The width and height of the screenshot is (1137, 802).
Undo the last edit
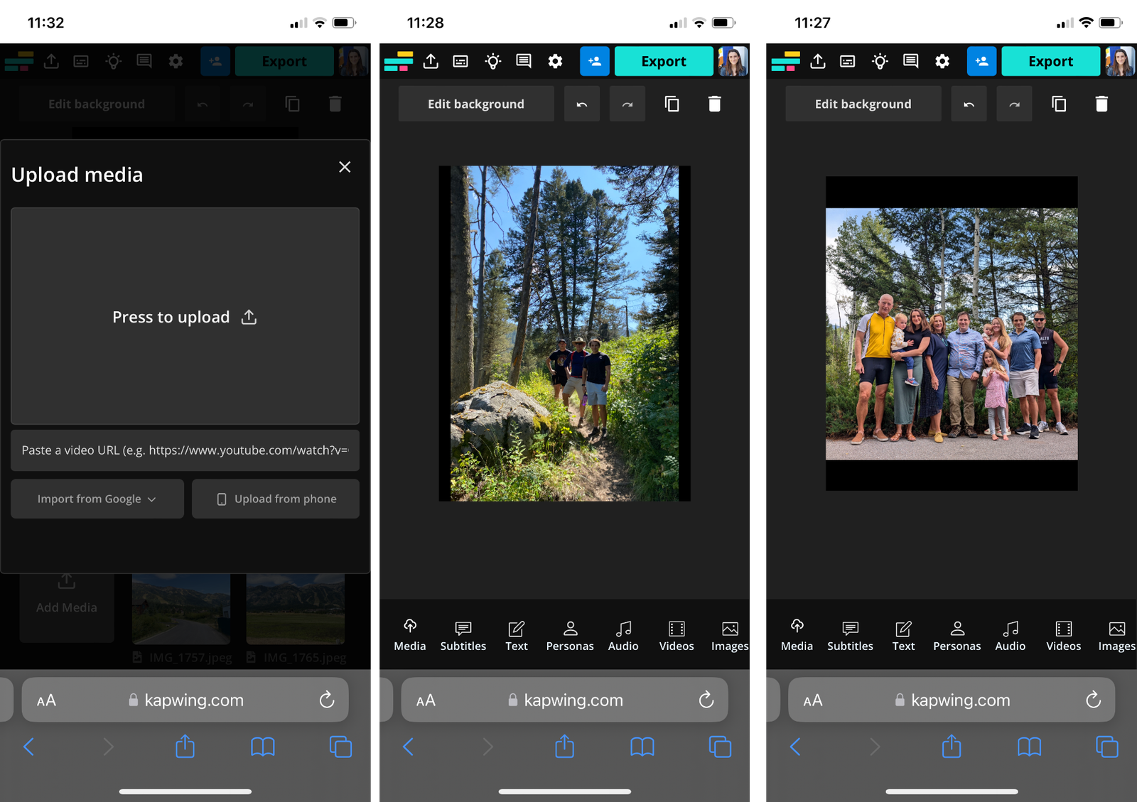click(x=581, y=104)
